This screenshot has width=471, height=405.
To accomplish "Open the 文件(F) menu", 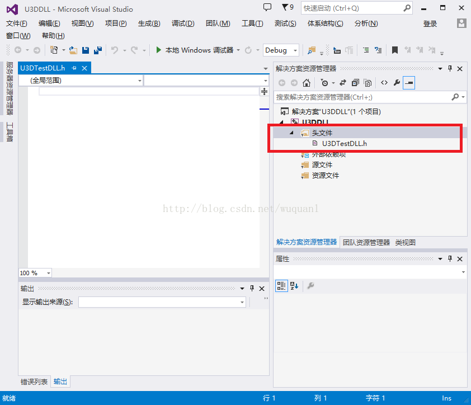I will (17, 23).
